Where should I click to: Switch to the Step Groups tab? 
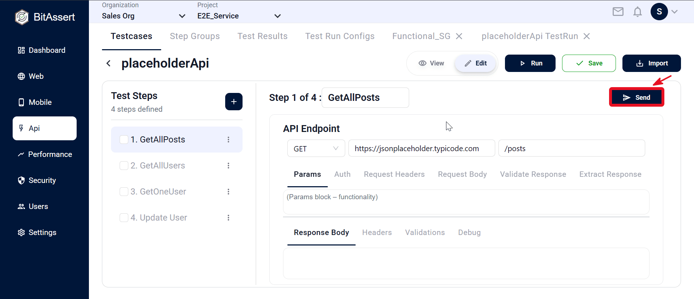coord(195,36)
